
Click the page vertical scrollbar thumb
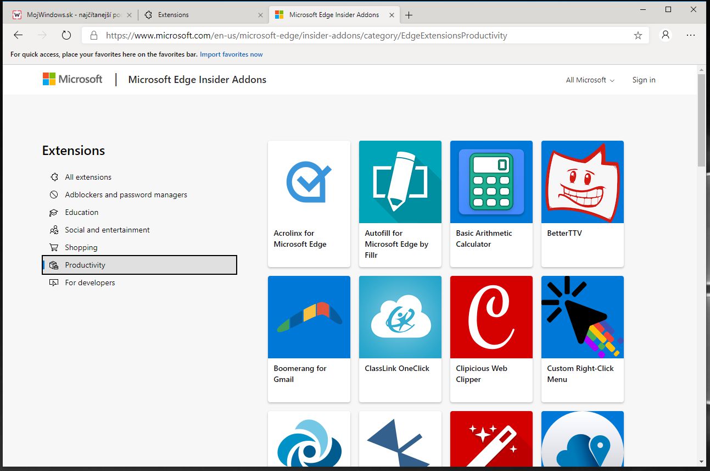[x=701, y=120]
